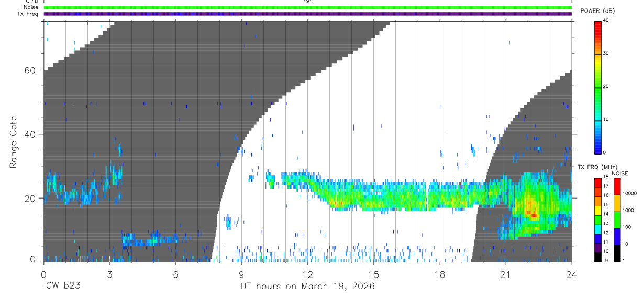Click the cyan swatch in the TX FRQ legend
Viewport: 643px width, 297px height.
597,229
